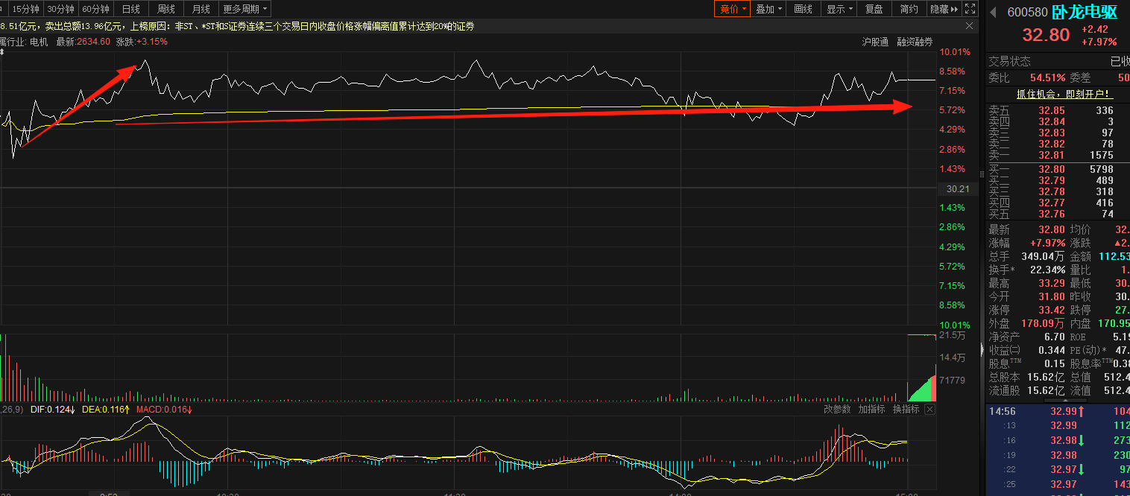Select tick row :22 at 32.97

coord(1058,469)
